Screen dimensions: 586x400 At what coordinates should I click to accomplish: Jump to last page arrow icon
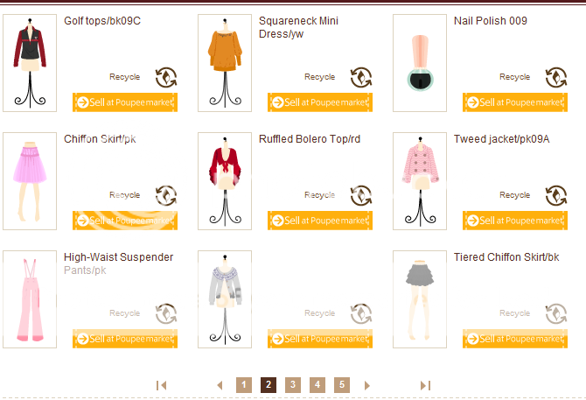tap(425, 385)
